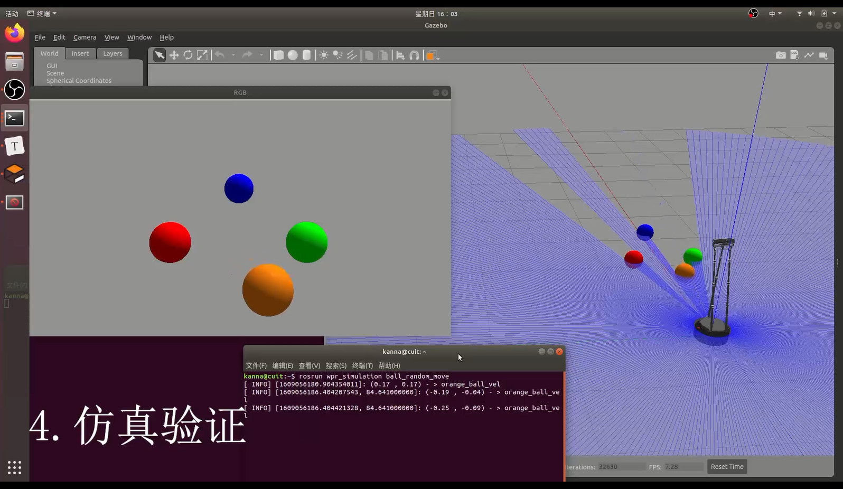
Task: Toggle the snap magnet tool
Action: pos(415,55)
